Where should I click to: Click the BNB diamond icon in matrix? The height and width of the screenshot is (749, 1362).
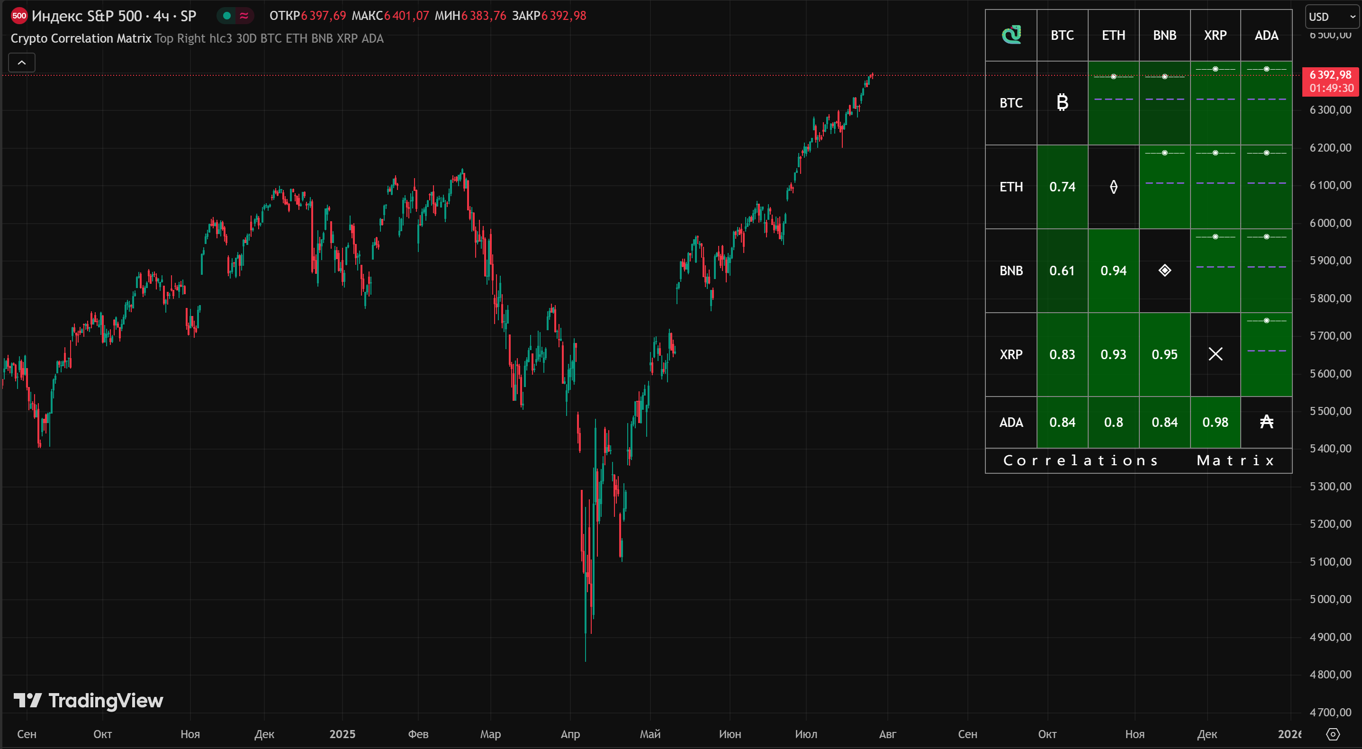[1165, 271]
